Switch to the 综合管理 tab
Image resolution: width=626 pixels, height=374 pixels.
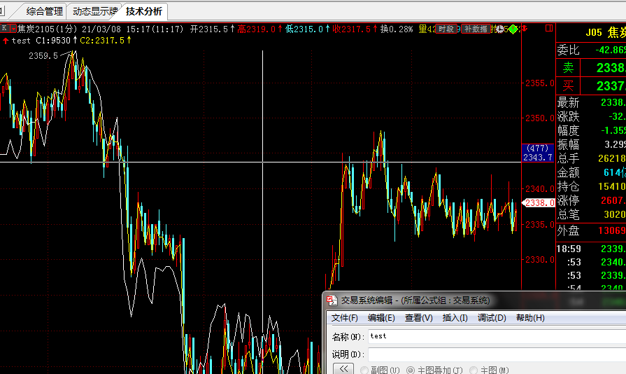(44, 11)
